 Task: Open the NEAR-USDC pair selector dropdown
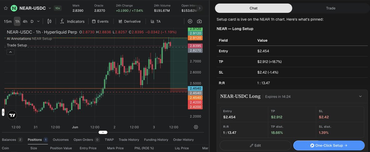[x=50, y=8]
